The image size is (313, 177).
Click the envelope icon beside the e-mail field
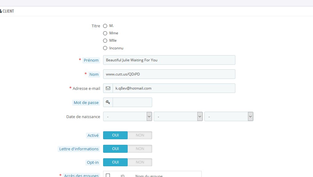point(108,88)
